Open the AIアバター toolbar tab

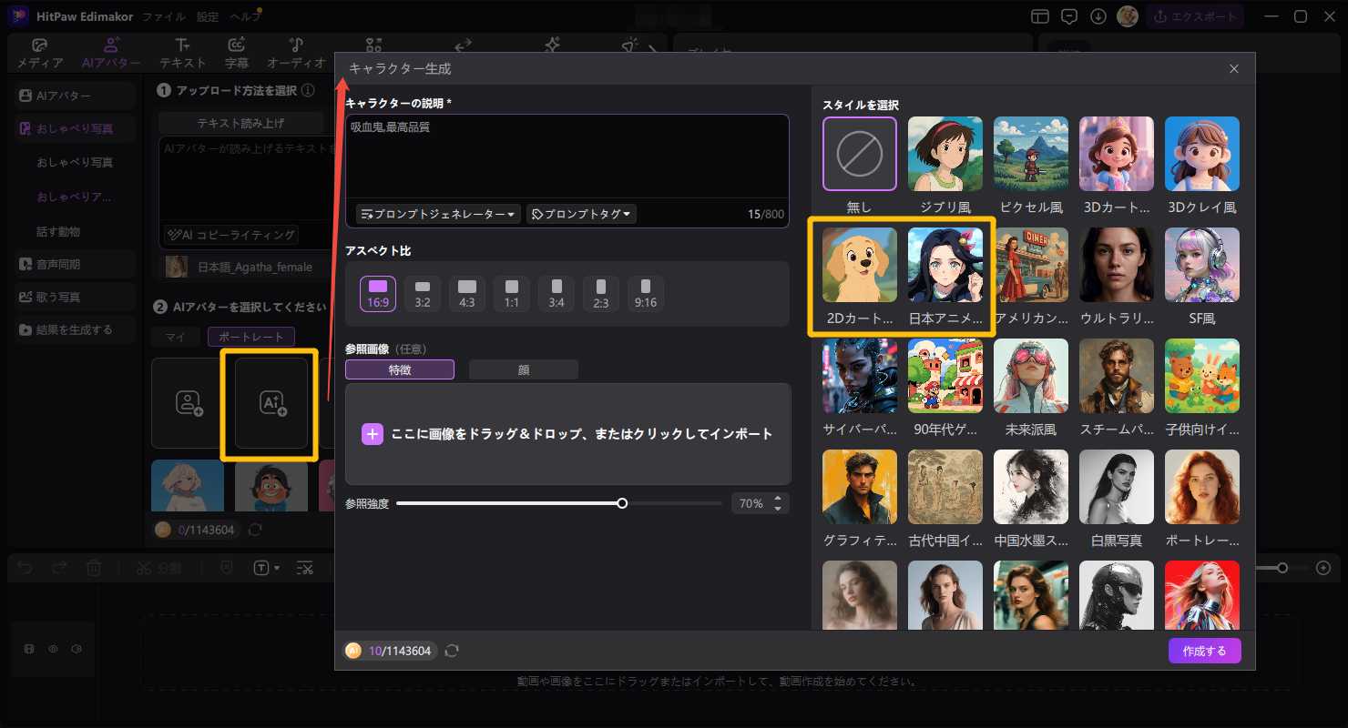[111, 54]
